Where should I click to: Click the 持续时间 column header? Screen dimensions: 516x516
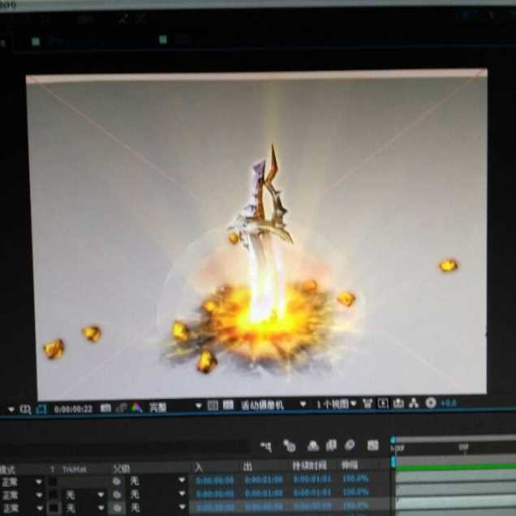(309, 466)
